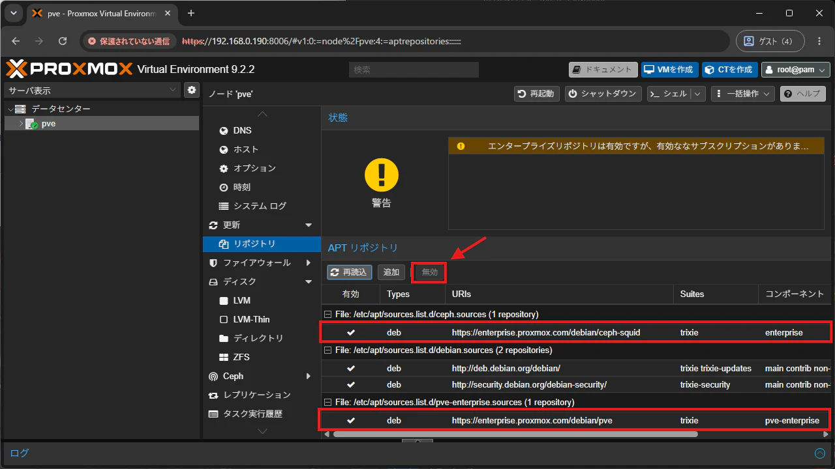Open the DNS settings globe item
The height and width of the screenshot is (469, 835).
[235, 130]
